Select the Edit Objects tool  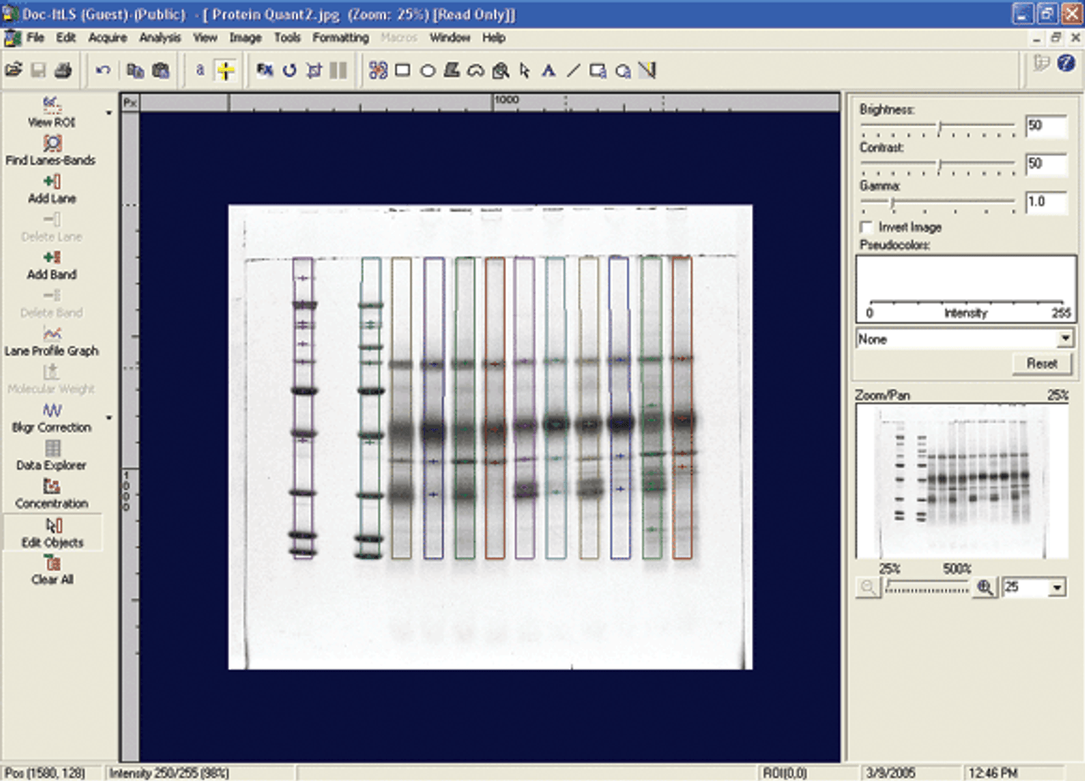[x=52, y=533]
